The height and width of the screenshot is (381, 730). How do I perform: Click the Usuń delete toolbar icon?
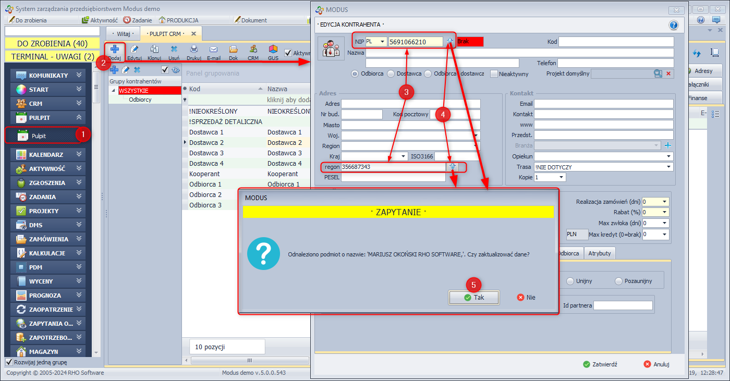tap(174, 50)
